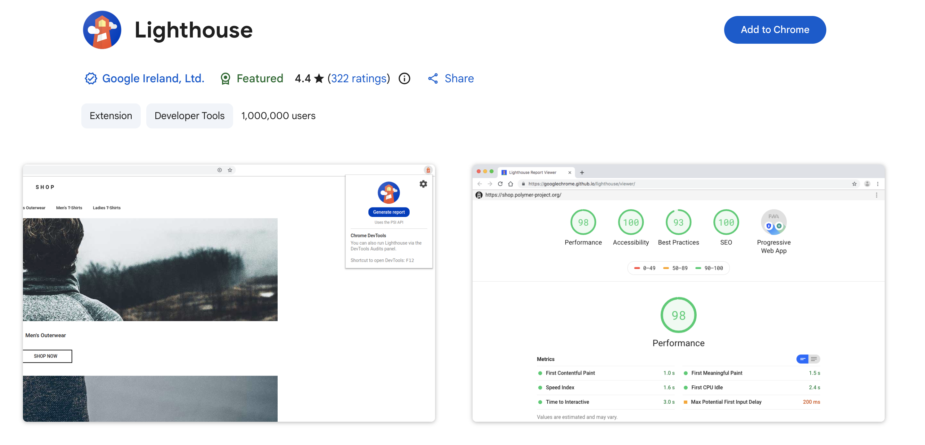This screenshot has width=925, height=445.
Task: Open the Lighthouse popup settings gear
Action: [x=423, y=184]
